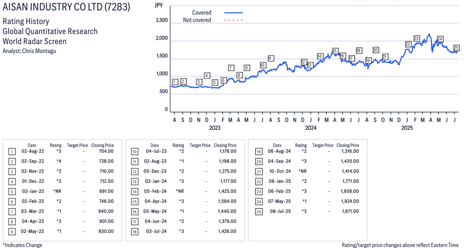This screenshot has height=248, width=464.
Task: Select chart marker 4 above the price line
Action: pyautogui.click(x=207, y=76)
